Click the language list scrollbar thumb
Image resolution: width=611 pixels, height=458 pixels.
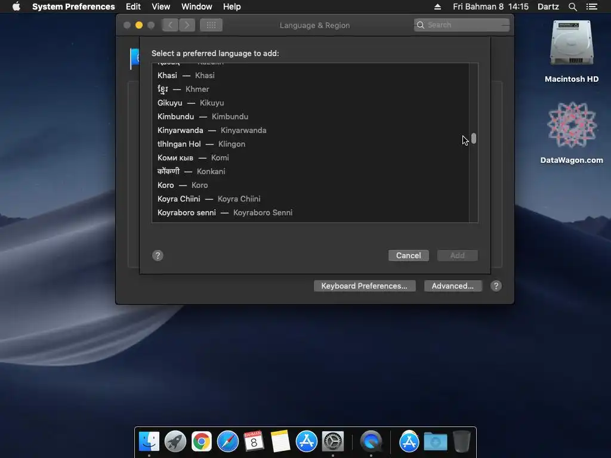pos(474,138)
